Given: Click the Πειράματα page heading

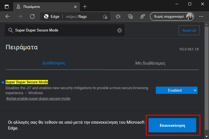Looking at the screenshot, I should tap(21, 47).
